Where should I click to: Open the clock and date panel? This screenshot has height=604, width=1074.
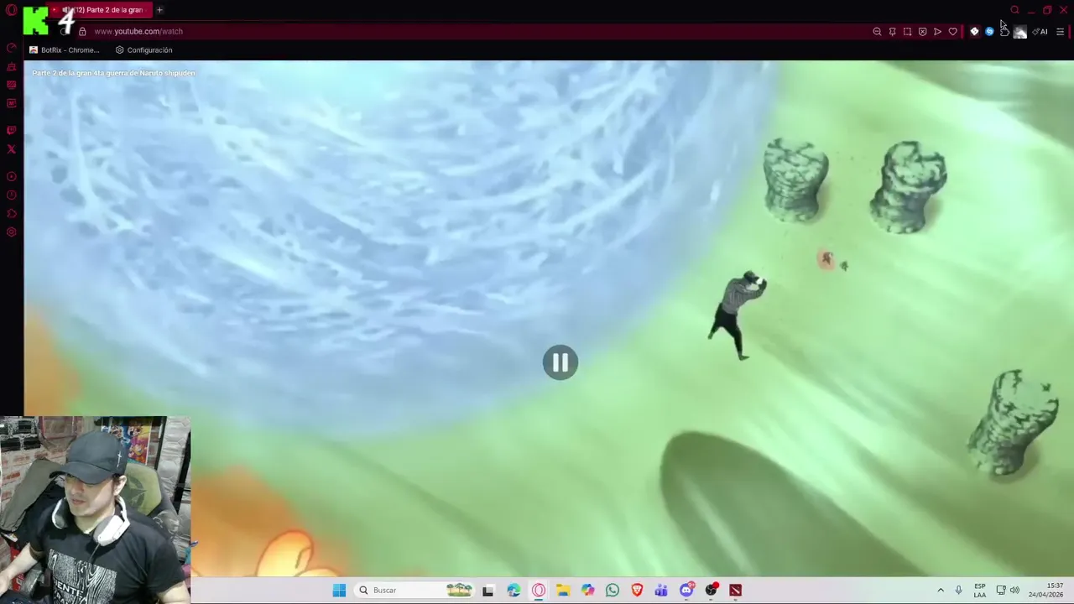point(1046,591)
